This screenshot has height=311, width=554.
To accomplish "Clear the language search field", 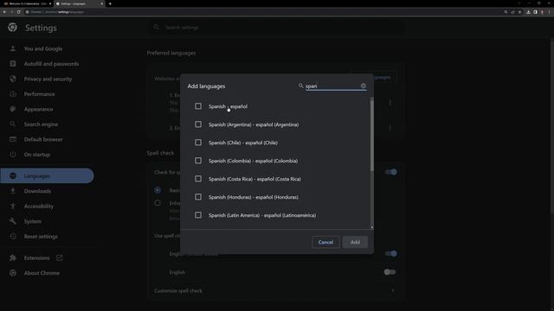I will tap(364, 86).
